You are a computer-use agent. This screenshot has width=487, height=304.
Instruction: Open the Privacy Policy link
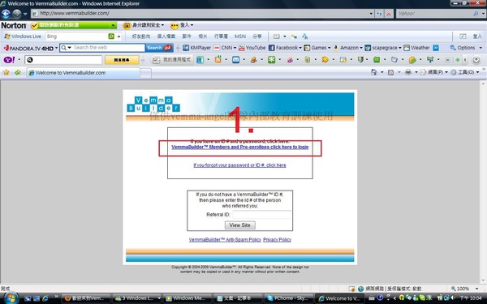point(277,240)
